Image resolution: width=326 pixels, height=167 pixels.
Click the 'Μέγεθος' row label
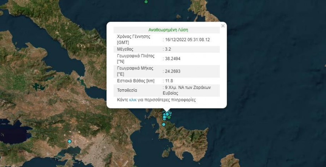tap(125, 49)
